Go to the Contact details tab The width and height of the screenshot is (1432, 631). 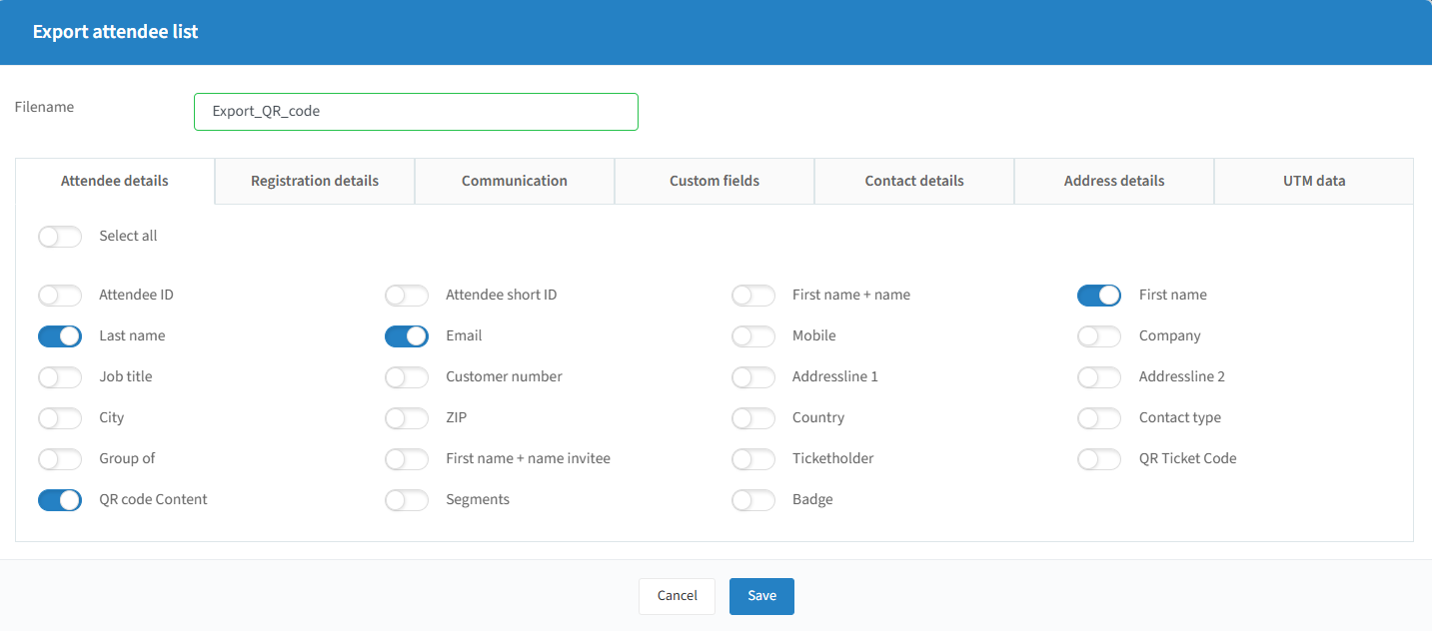[914, 181]
